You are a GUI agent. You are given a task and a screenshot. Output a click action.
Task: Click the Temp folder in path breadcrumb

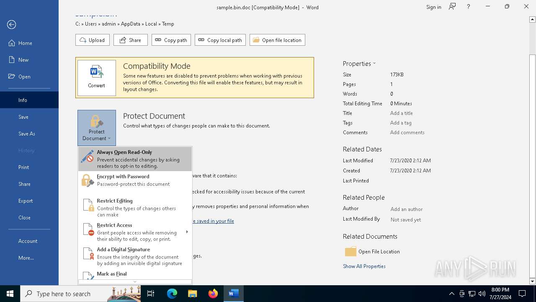coord(168,24)
